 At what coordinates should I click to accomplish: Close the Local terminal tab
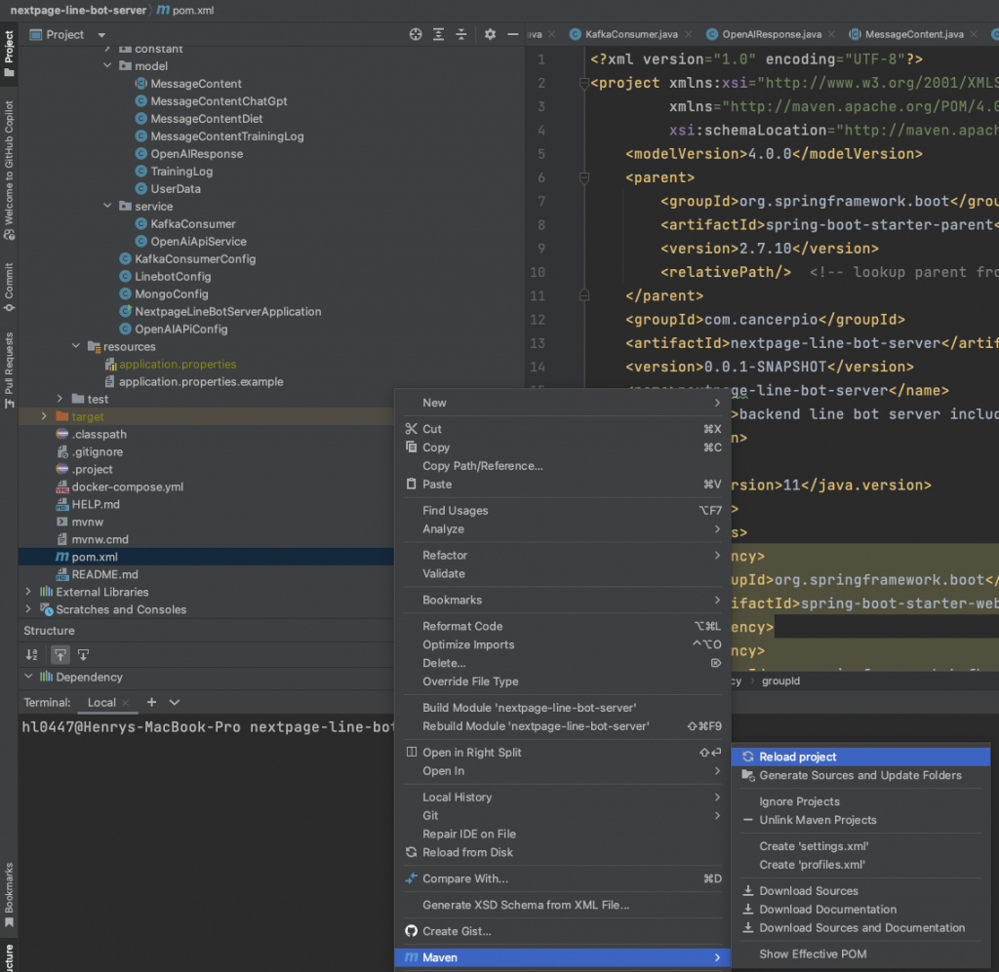tap(126, 702)
